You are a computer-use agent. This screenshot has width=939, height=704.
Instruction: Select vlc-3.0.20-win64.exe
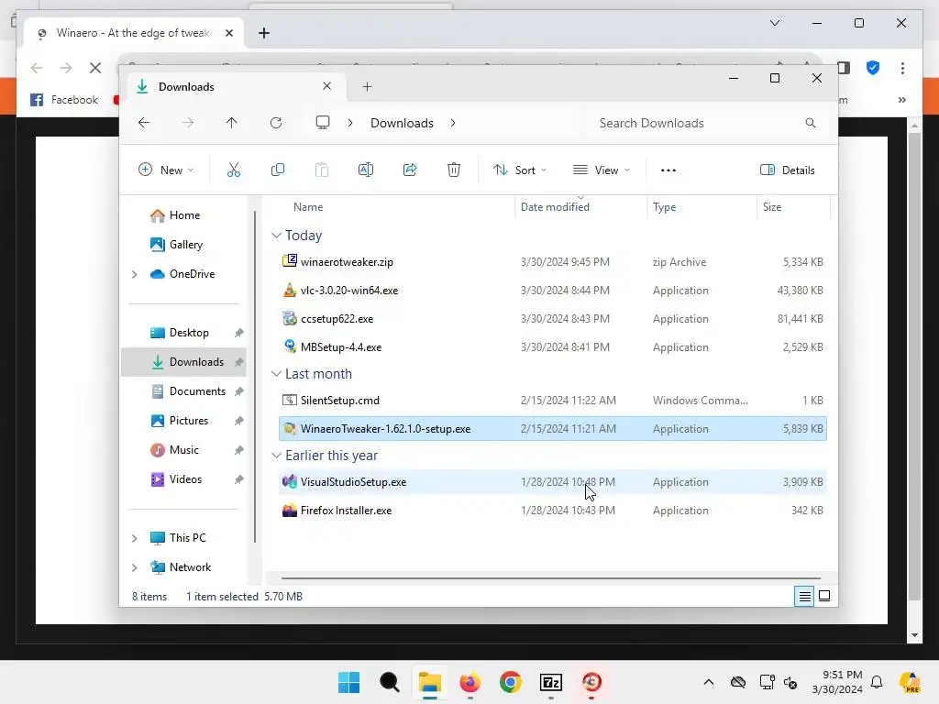552,291
